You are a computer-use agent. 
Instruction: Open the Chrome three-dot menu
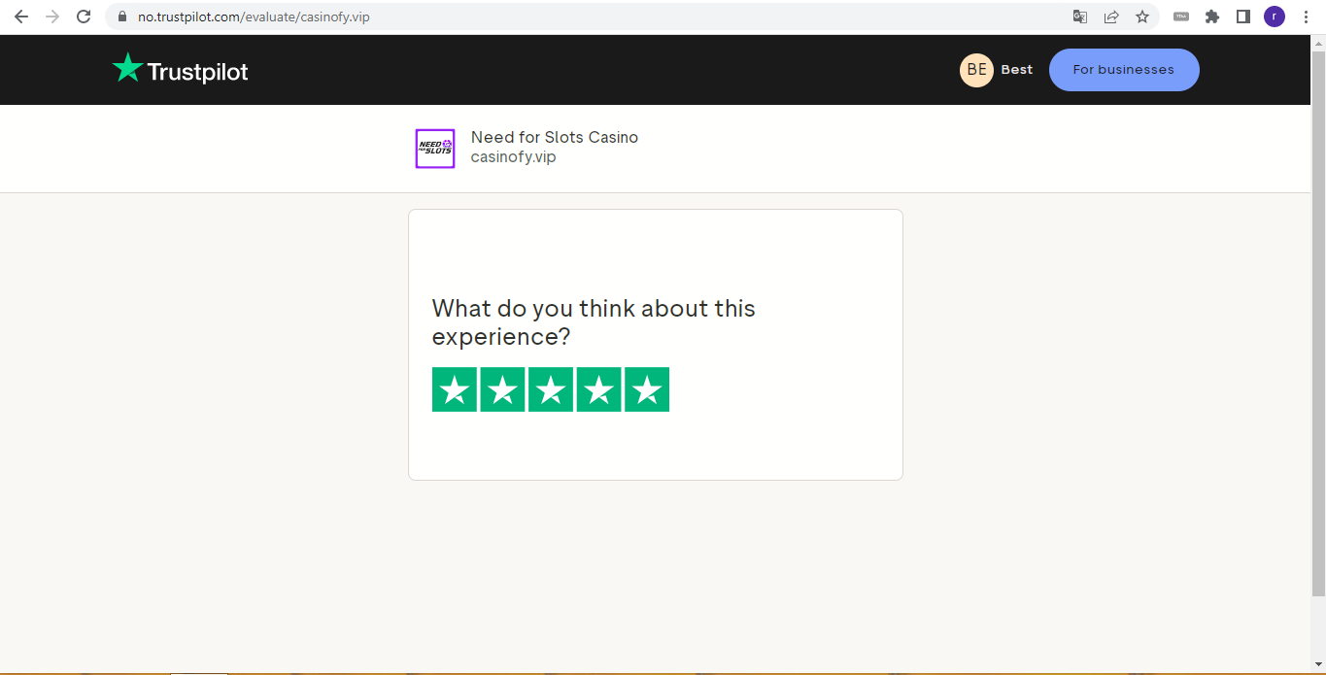[1306, 17]
